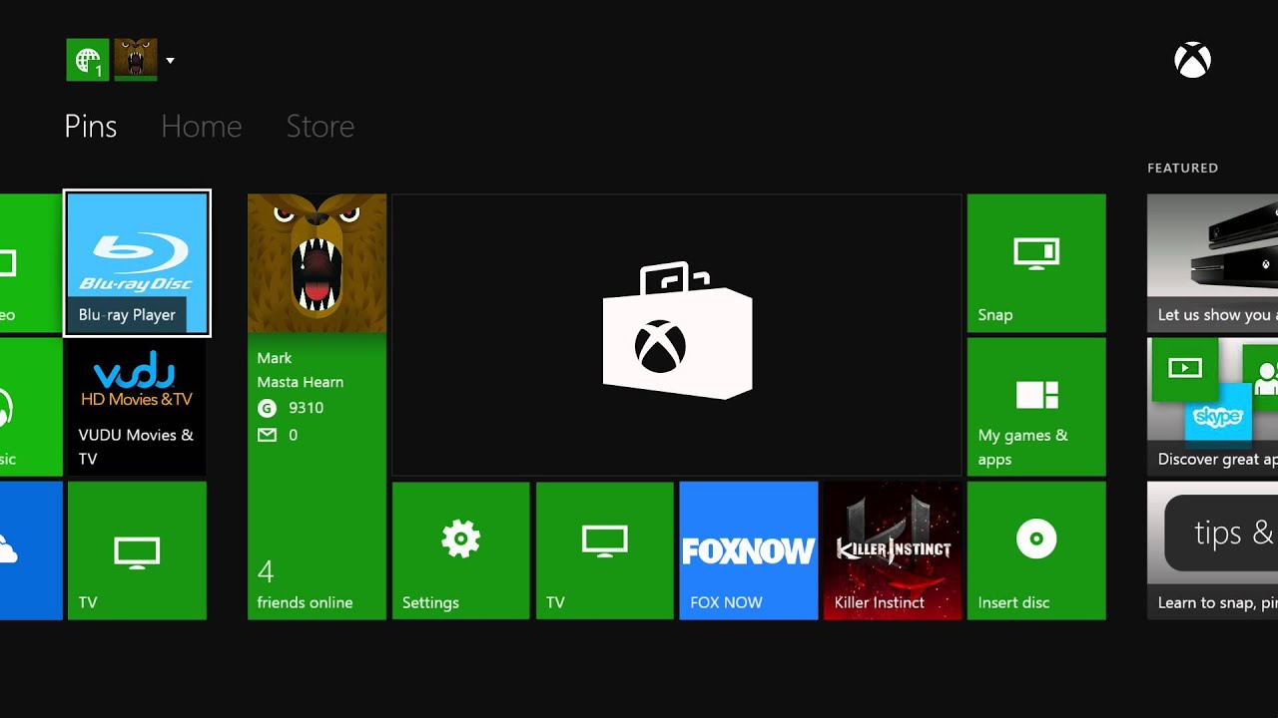Switch to the Pins tab
This screenshot has width=1278, height=718.
pos(91,127)
